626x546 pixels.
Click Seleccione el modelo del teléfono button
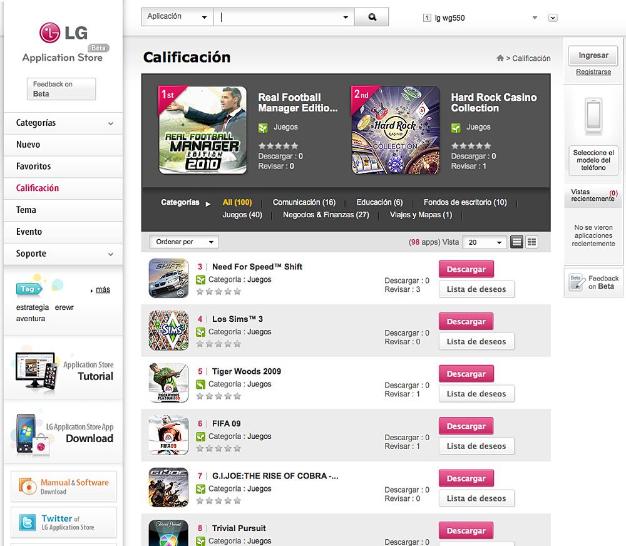pos(593,160)
